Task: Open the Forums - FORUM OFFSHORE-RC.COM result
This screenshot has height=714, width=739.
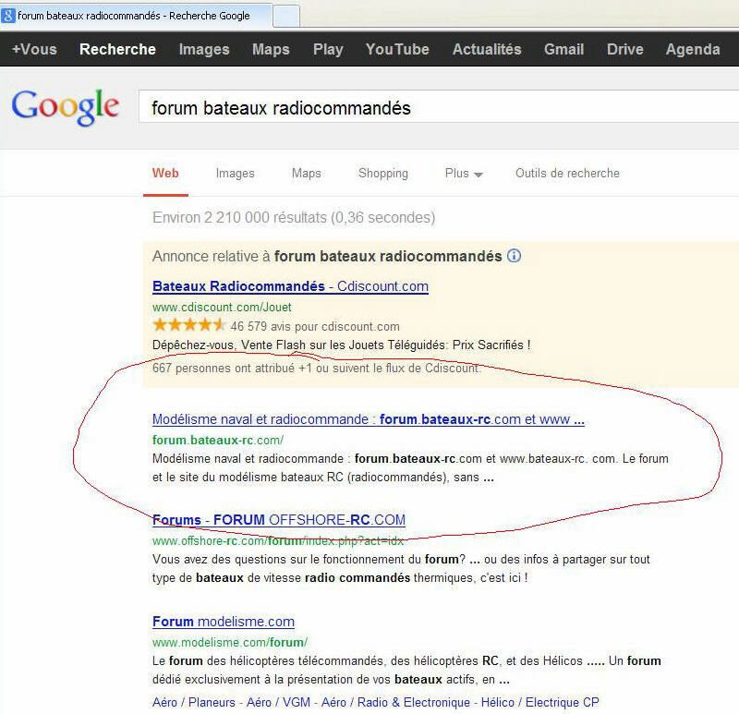Action: 279,520
